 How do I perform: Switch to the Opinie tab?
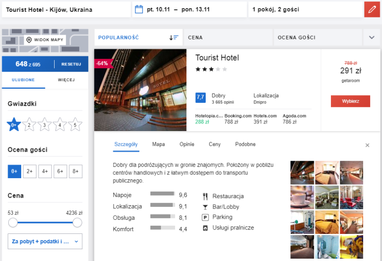[x=186, y=144]
